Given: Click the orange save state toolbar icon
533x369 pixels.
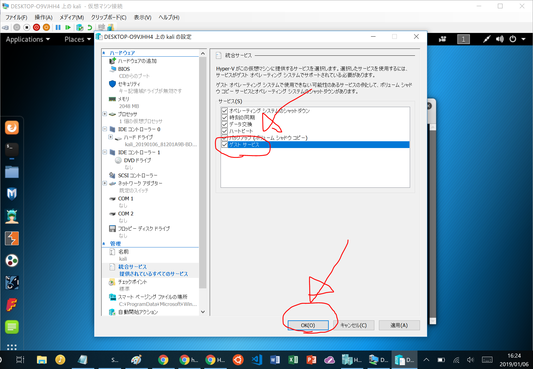Looking at the screenshot, I should 46,27.
